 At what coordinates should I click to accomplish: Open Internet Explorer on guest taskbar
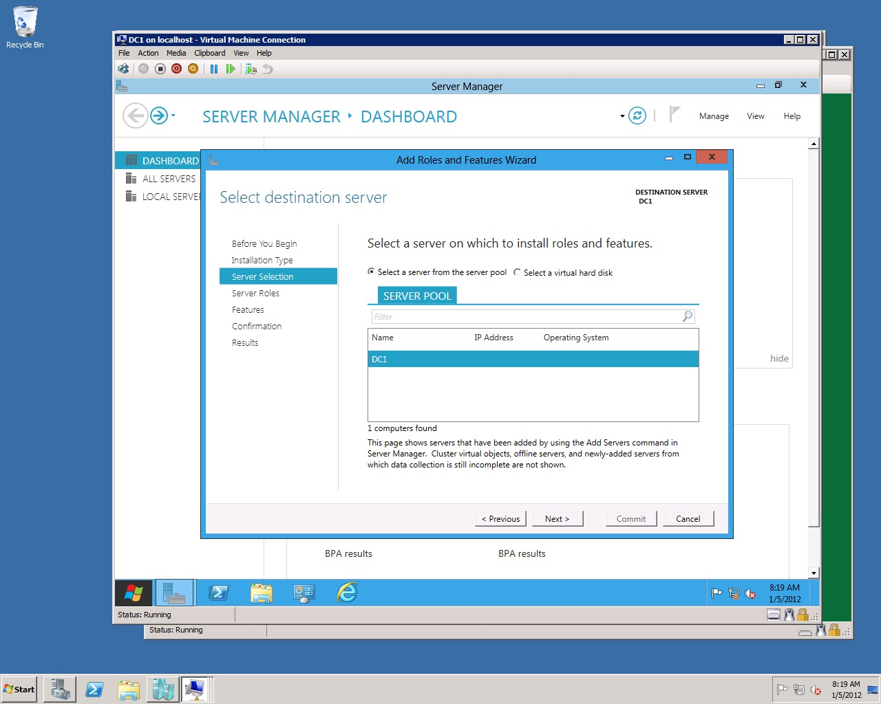[x=347, y=593]
